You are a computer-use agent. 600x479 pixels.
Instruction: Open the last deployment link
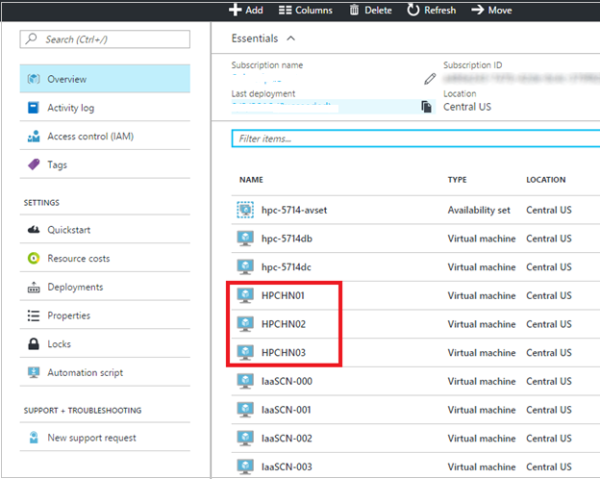(x=285, y=107)
